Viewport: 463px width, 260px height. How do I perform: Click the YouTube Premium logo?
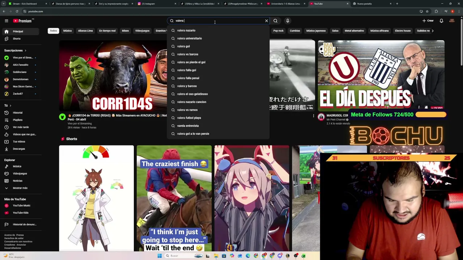click(22, 21)
